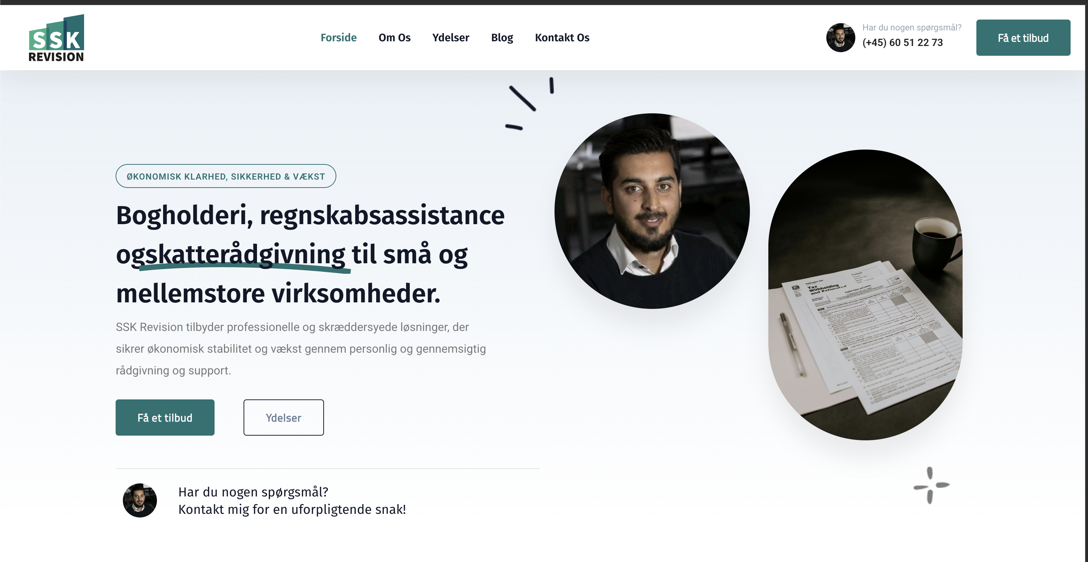This screenshot has width=1088, height=562.
Task: Click the large round portrait photo
Action: tap(652, 211)
